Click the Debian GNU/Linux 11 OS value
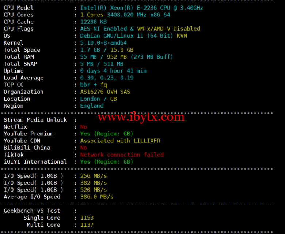 point(126,36)
